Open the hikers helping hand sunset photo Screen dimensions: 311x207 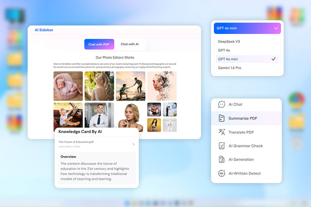pyautogui.click(x=131, y=86)
